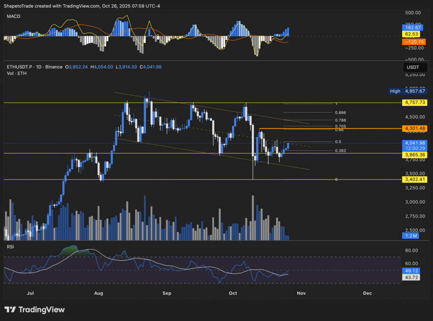This screenshot has height=321, width=433.
Task: Click the Oct label on time axis
Action: point(233,292)
